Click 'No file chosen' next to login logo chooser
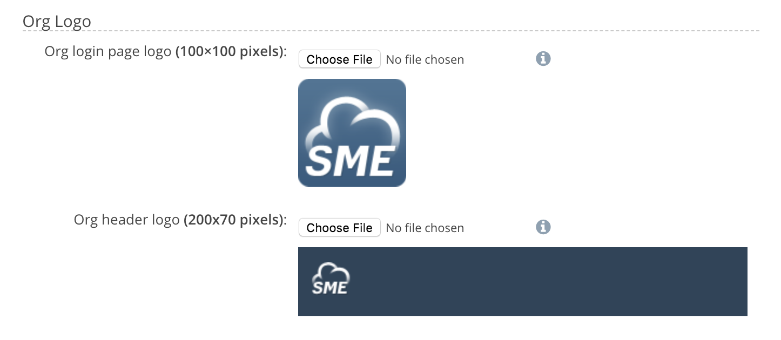The image size is (781, 340). [x=425, y=59]
